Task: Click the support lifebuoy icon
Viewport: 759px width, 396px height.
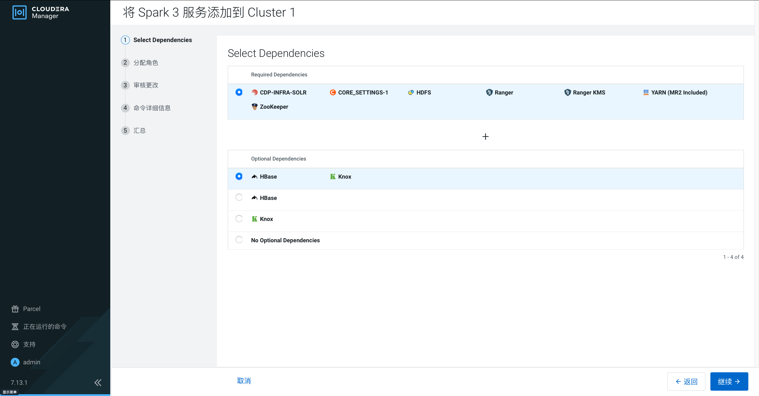Action: coord(15,344)
